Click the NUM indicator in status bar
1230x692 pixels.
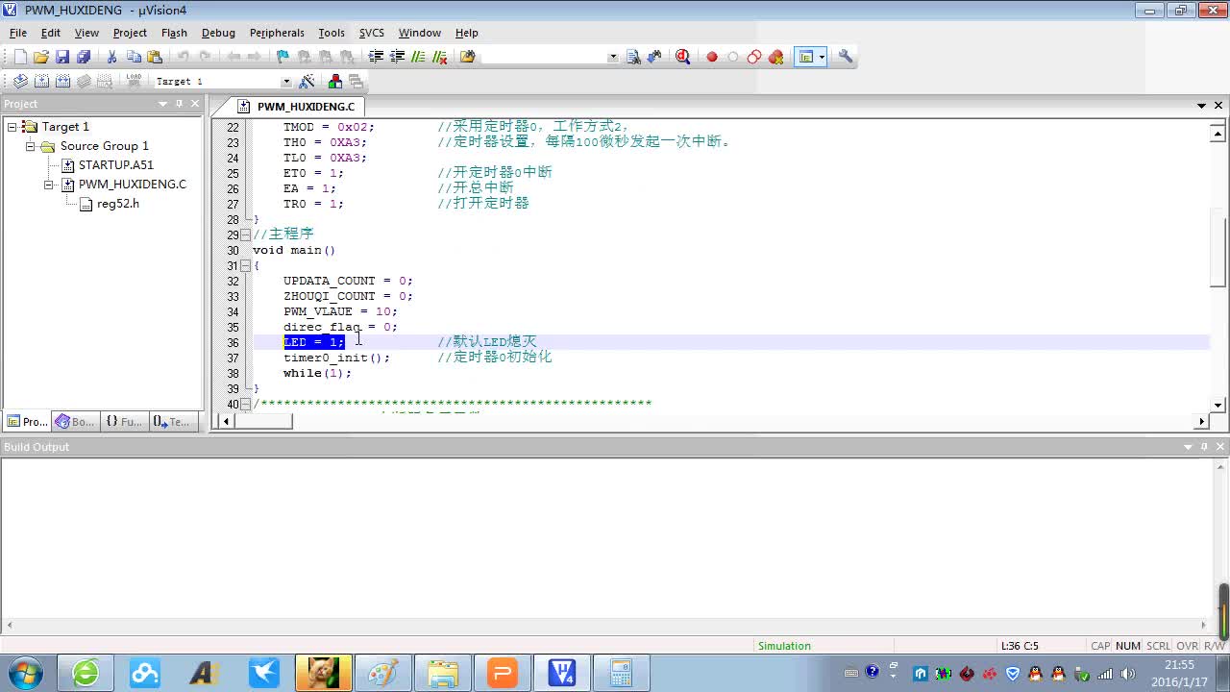[1128, 646]
